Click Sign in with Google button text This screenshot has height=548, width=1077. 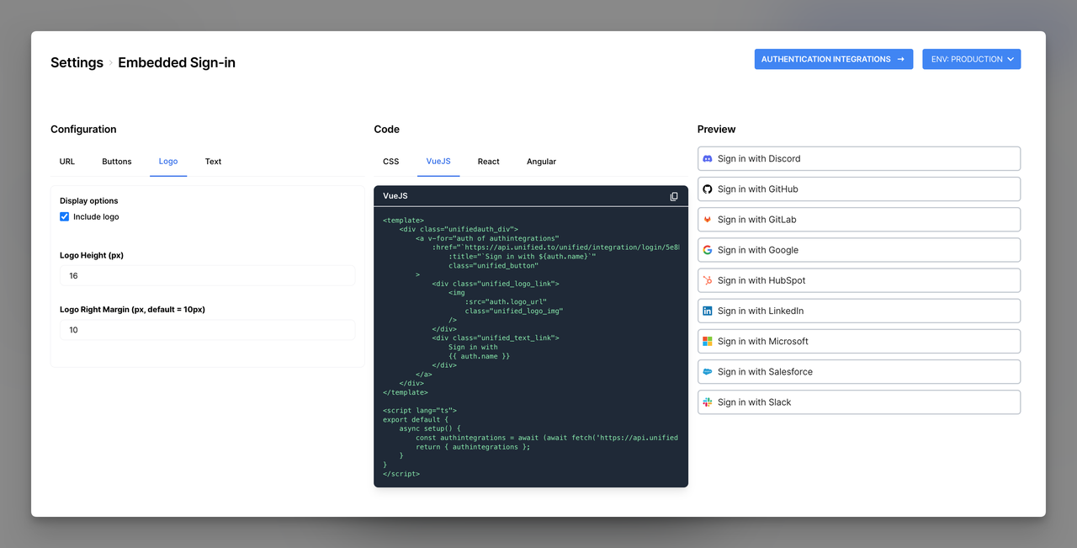(758, 250)
